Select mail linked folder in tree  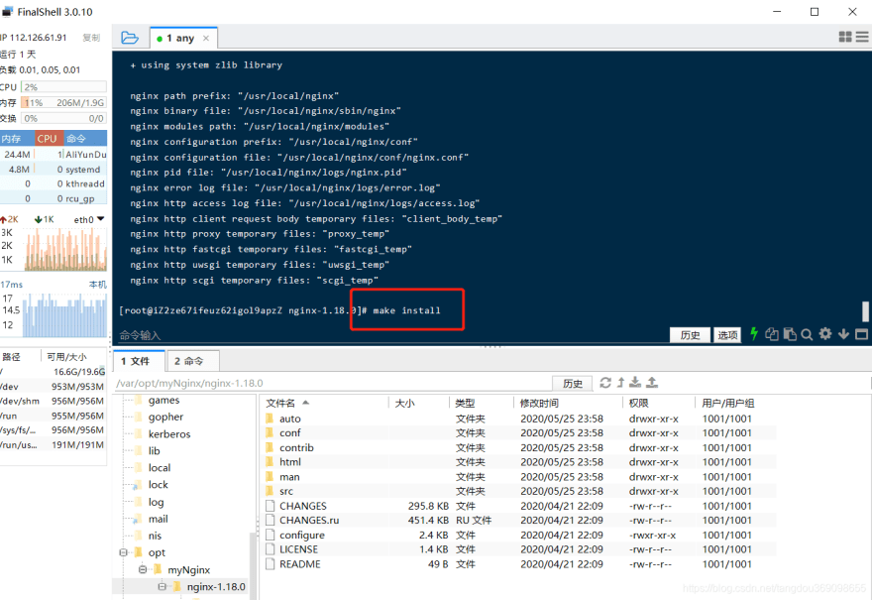[158, 519]
